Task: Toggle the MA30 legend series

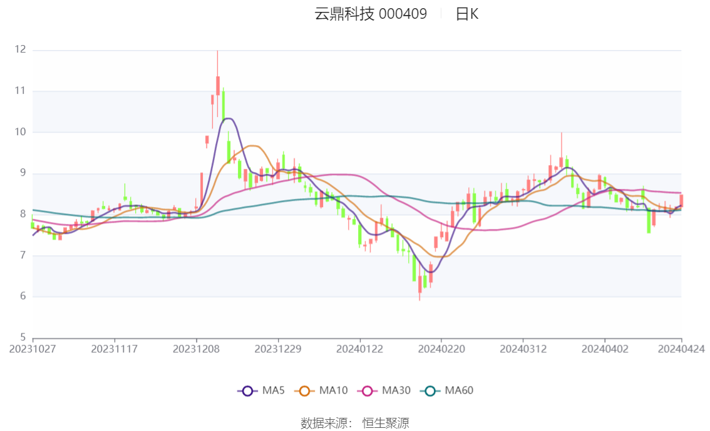Action: tap(384, 391)
